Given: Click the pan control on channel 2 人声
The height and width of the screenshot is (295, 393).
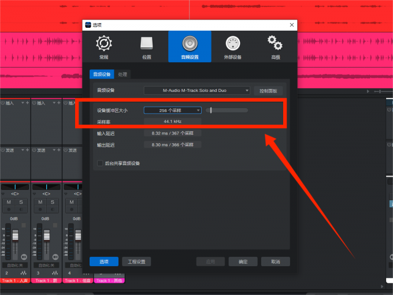Looking at the screenshot, I should coord(15,187).
